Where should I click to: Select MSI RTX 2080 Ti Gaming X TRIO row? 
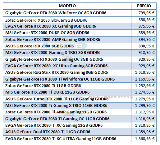[80, 106]
